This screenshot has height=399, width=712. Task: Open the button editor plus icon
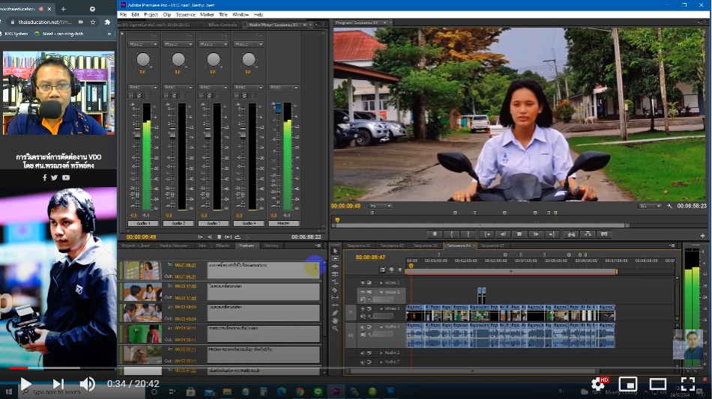tap(702, 236)
